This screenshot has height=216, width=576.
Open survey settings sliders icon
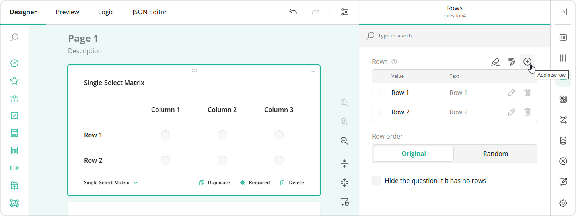coord(344,12)
